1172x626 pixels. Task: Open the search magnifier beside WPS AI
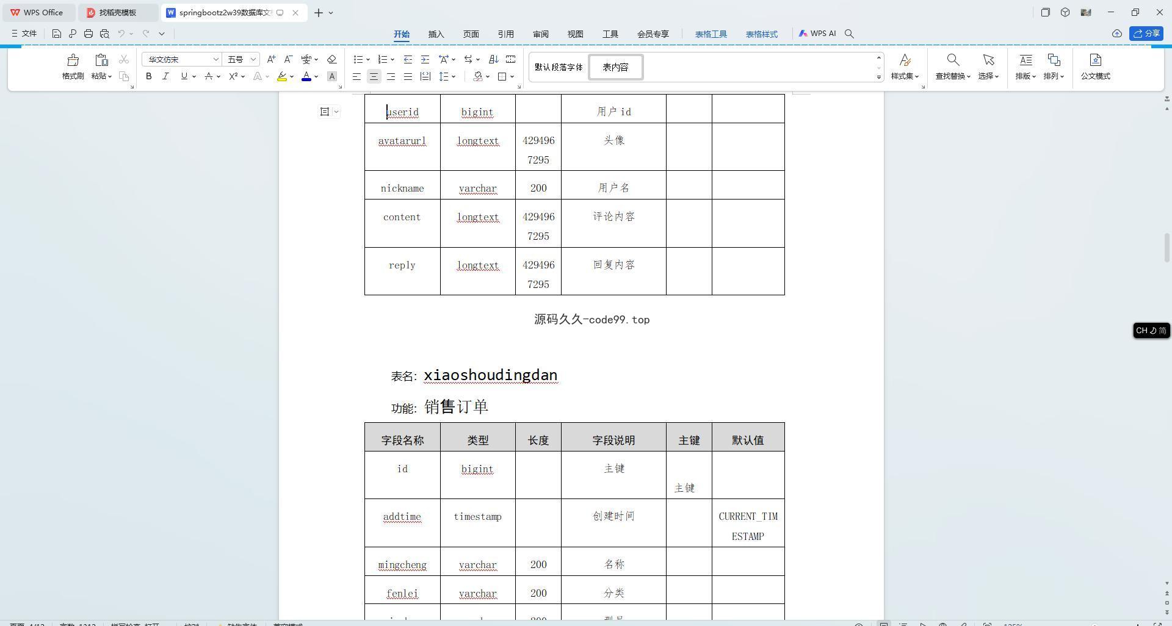[x=849, y=34]
